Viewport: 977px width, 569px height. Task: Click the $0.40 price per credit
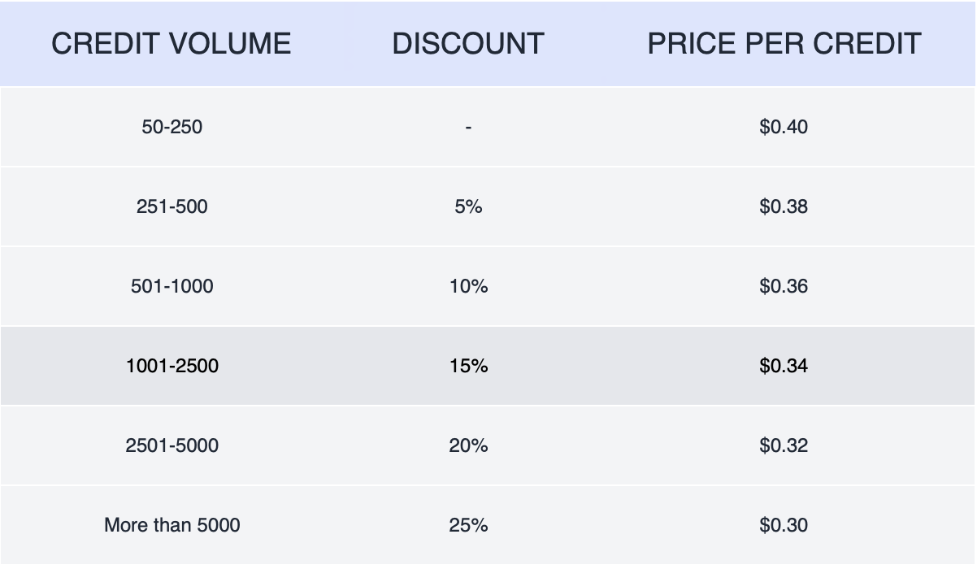point(784,127)
